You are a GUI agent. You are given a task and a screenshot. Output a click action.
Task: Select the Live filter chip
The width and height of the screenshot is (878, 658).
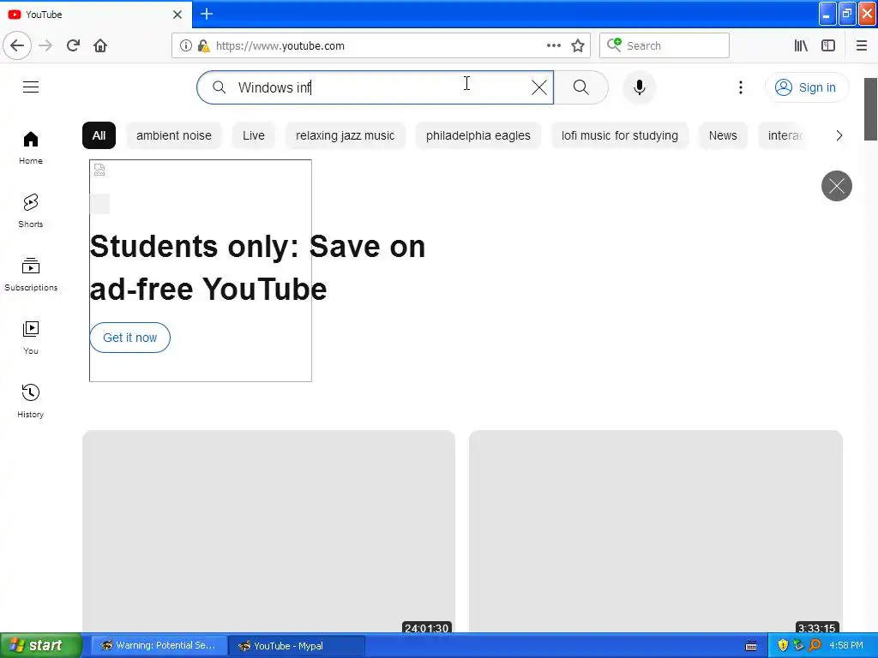click(254, 135)
